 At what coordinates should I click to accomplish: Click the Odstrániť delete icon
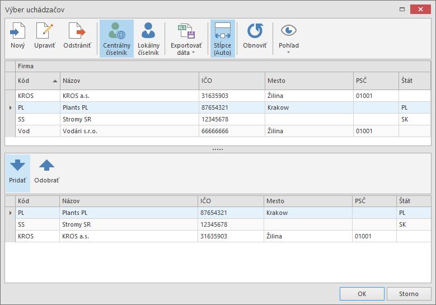pos(77,31)
